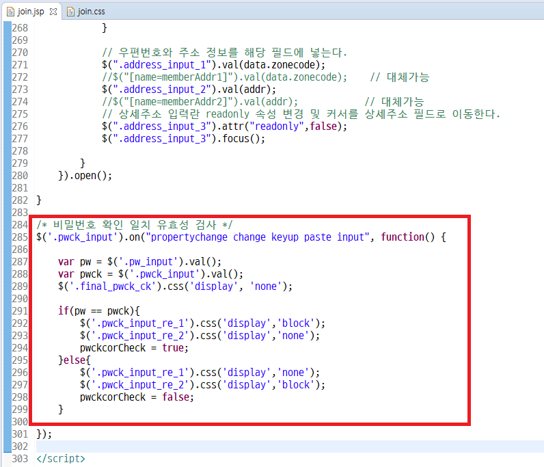
Task: Close the join.jsp editor tab
Action: point(53,12)
